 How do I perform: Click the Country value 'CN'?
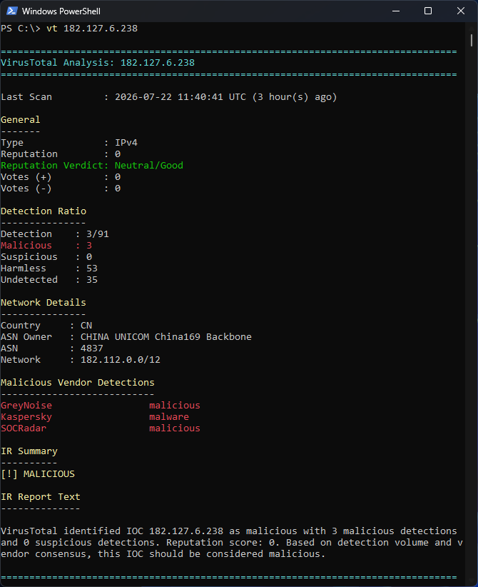[86, 326]
